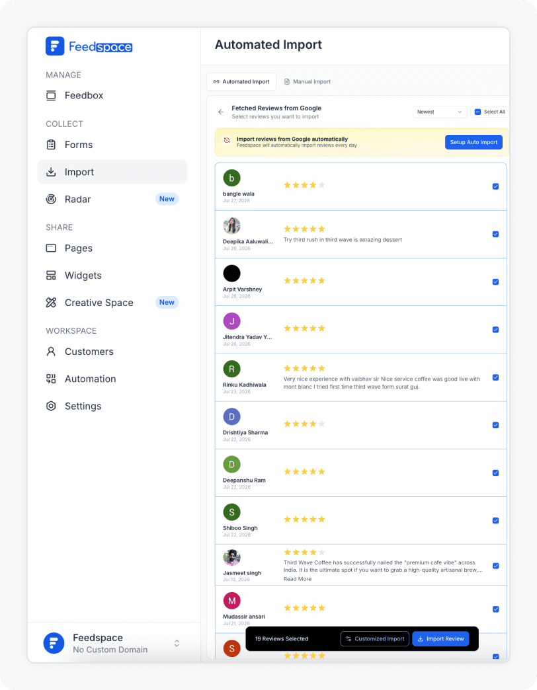Click the Customized Import button
The image size is (537, 690).
(x=374, y=639)
